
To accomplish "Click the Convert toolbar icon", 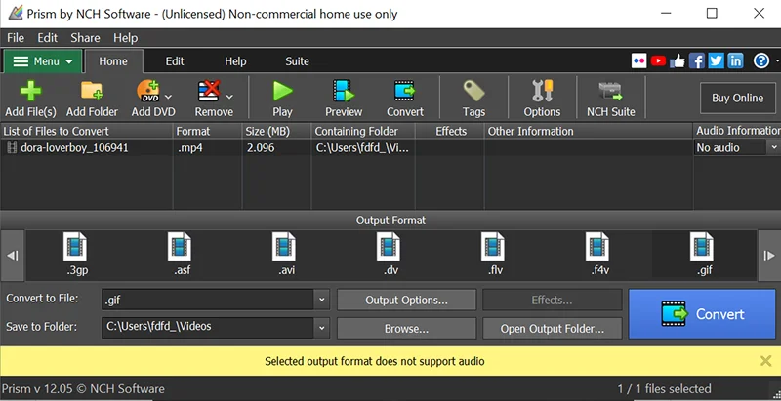I will (404, 91).
